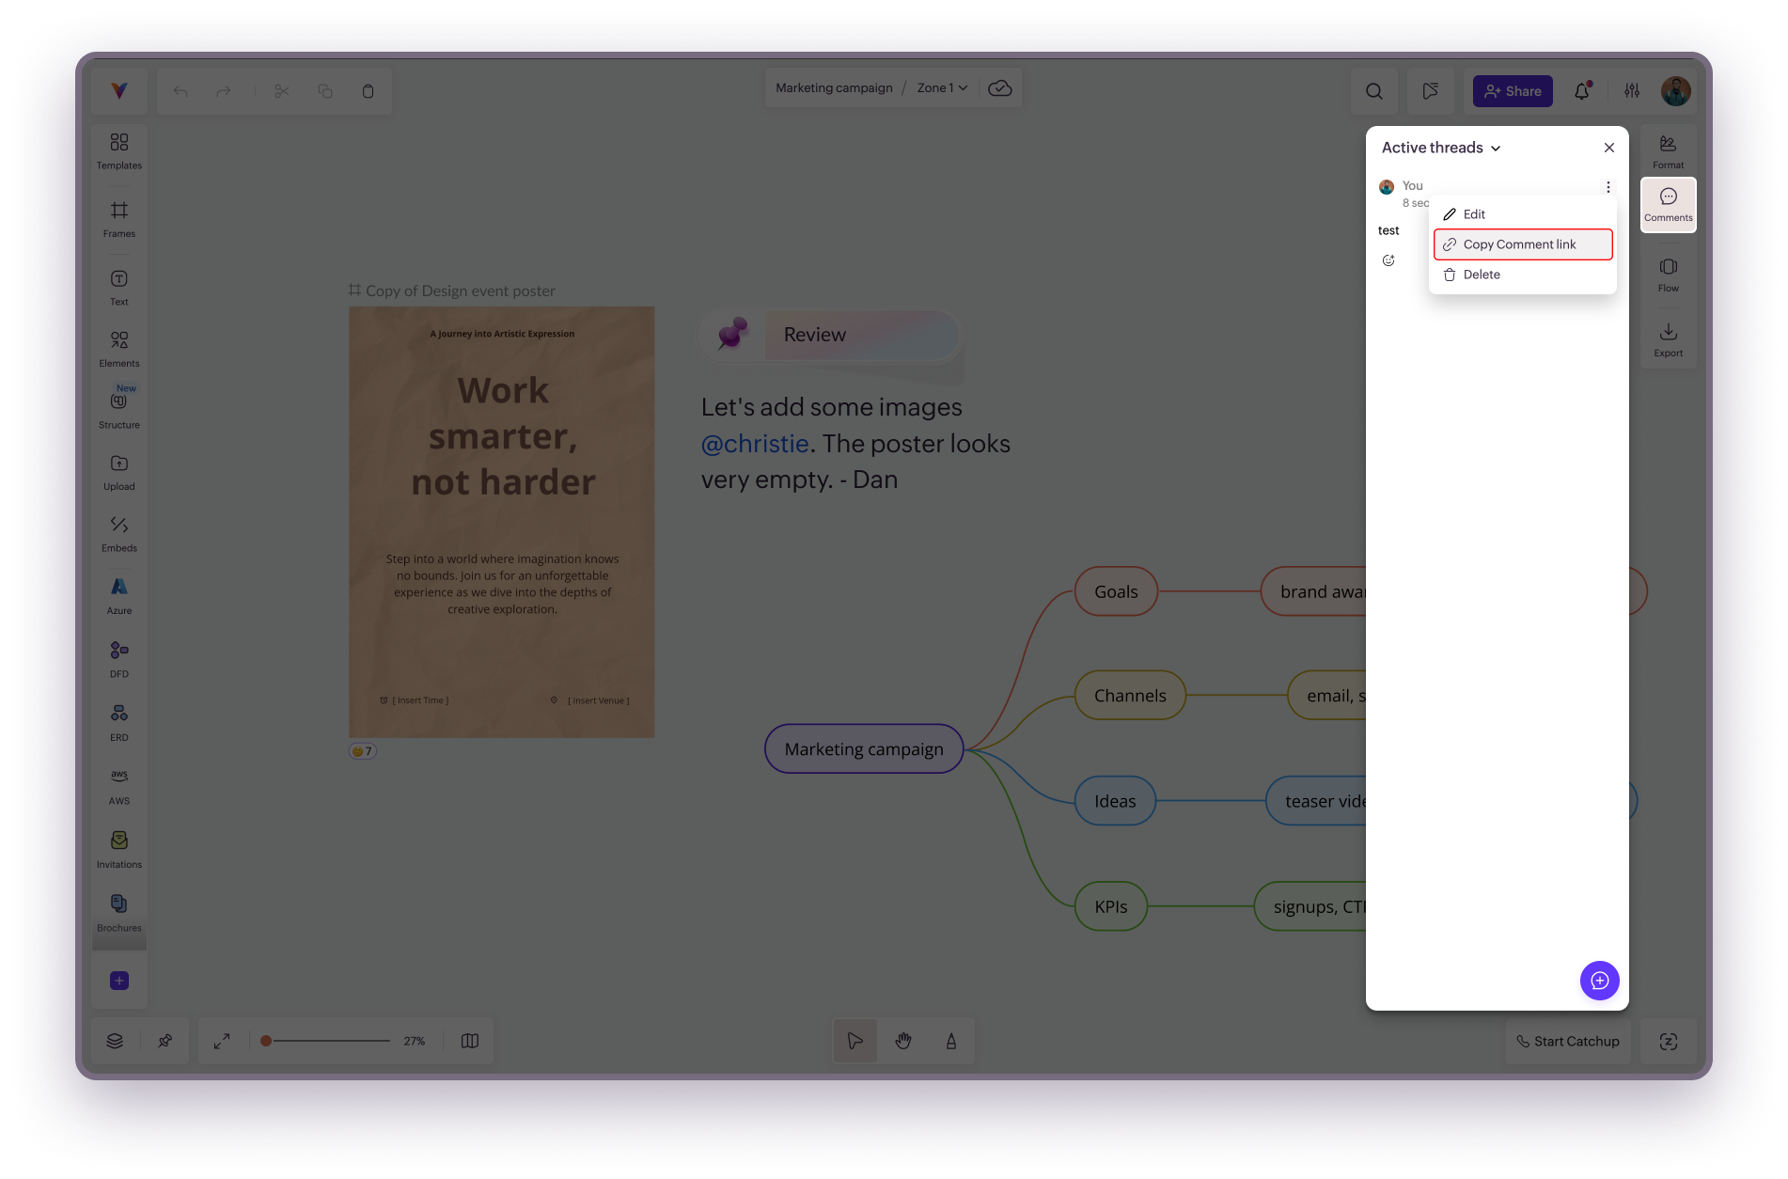Toggle the pin icon in bottom bar

pos(165,1041)
